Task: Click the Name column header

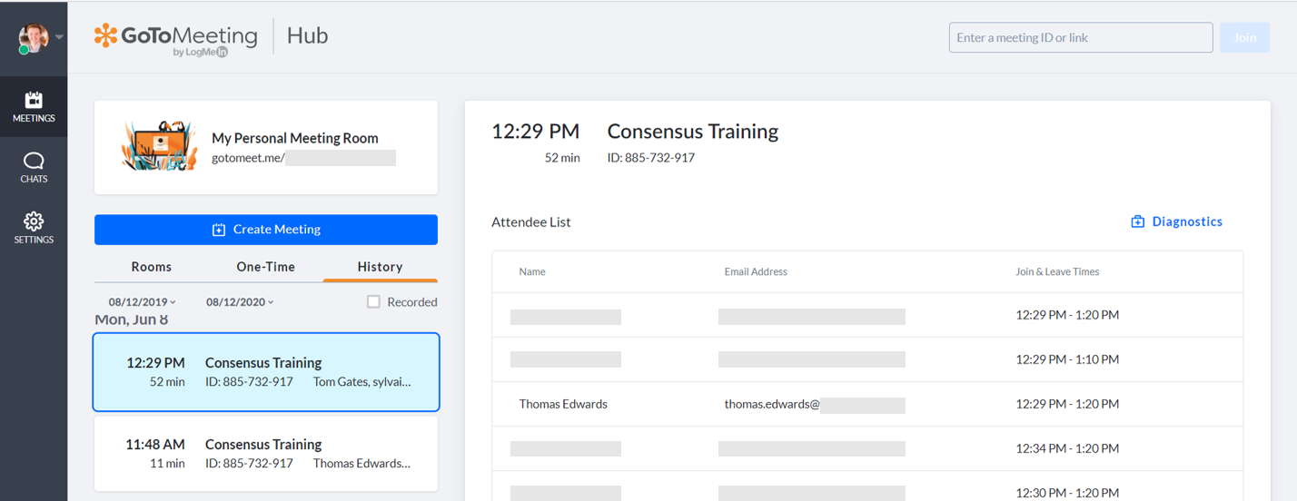Action: pos(532,271)
